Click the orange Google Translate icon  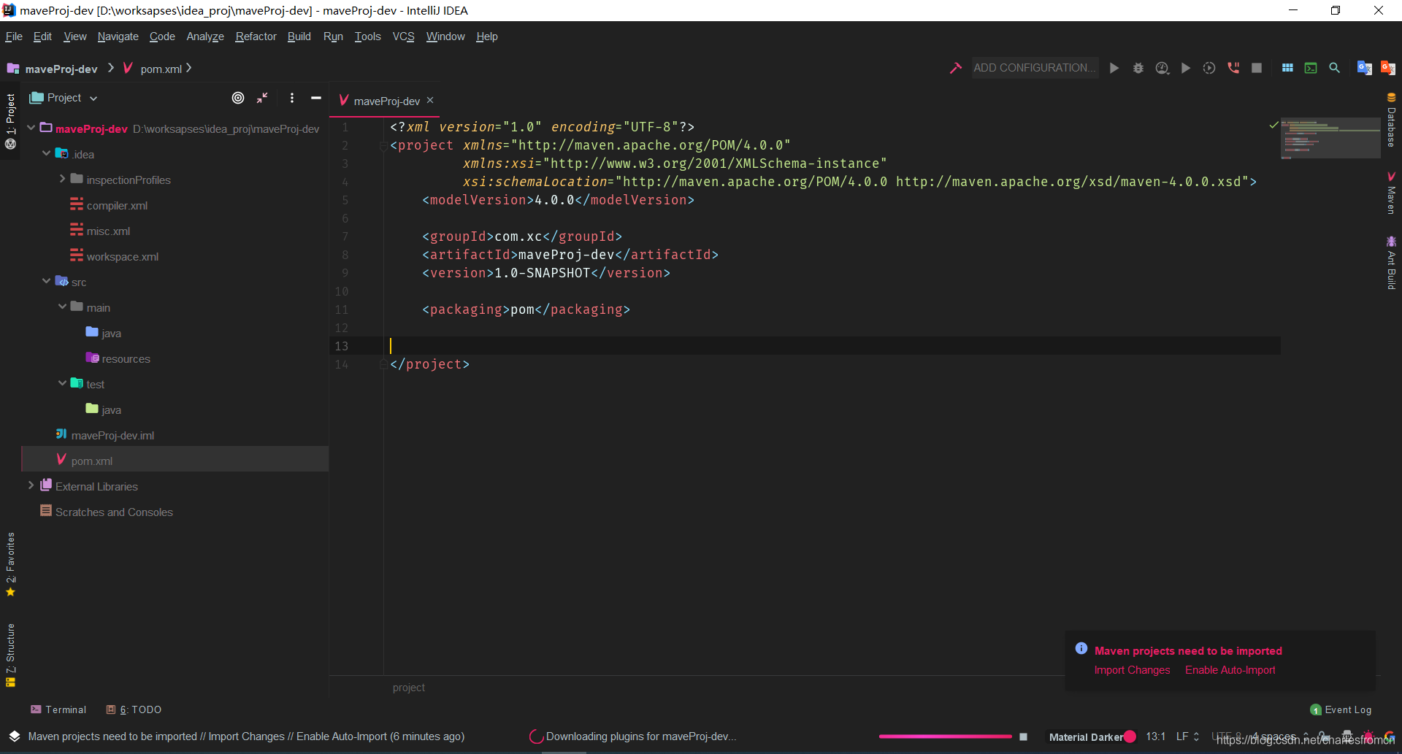[1387, 68]
